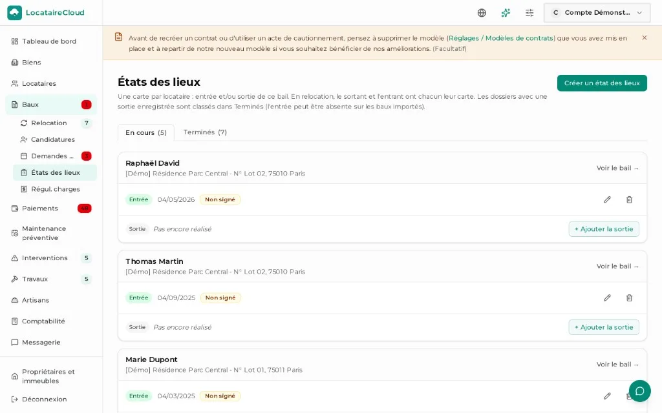Open Voir le bail for Thomas Martin
This screenshot has height=413, width=662.
(617, 267)
